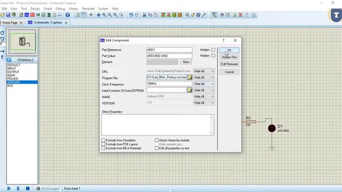Click the red X remove sheet icon
The image size is (342, 192).
(240, 15)
